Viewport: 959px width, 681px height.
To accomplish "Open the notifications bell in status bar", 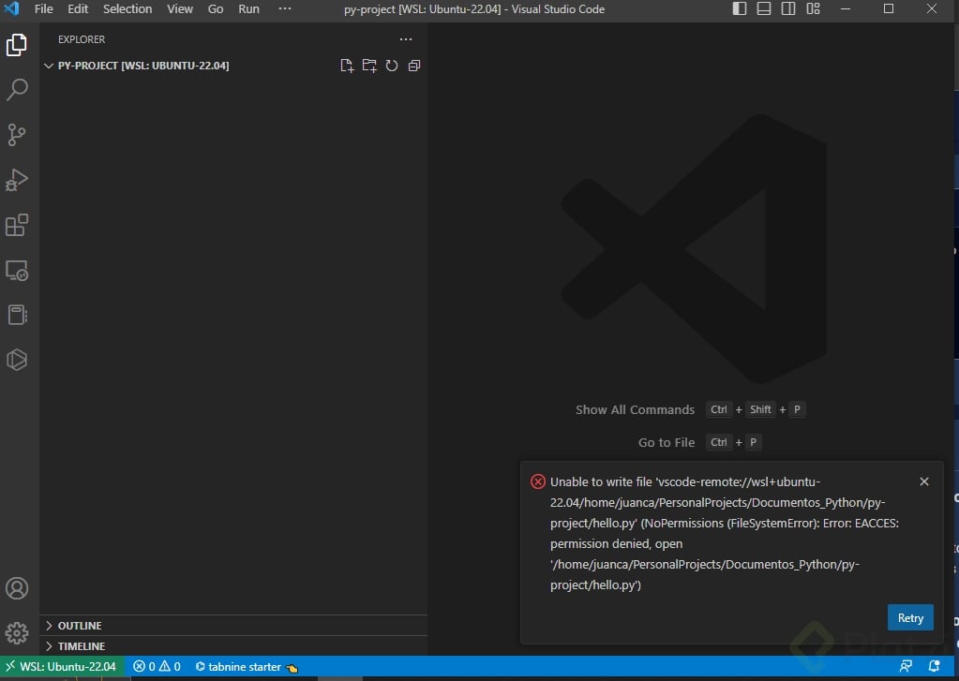I will [x=934, y=666].
